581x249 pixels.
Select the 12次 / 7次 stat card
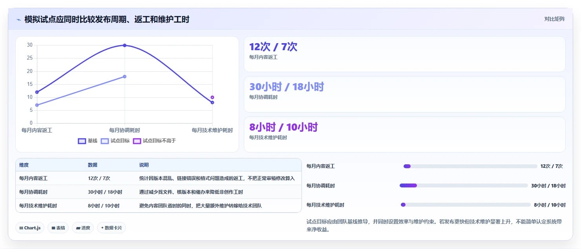tap(405, 54)
